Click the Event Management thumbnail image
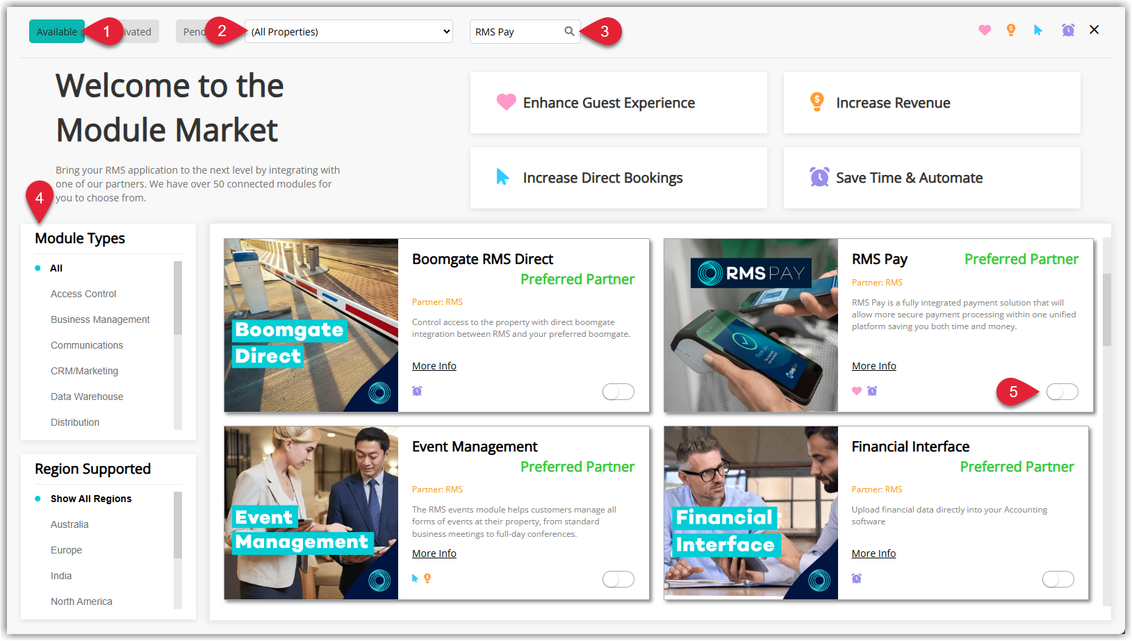 (x=311, y=513)
